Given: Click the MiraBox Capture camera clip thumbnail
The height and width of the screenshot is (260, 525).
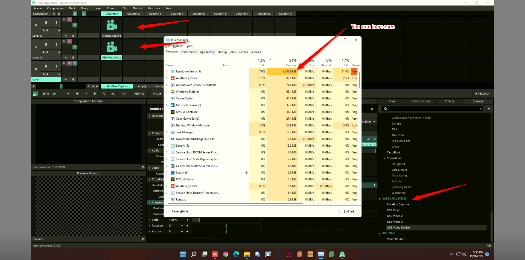Looking at the screenshot, I should pos(112,25).
